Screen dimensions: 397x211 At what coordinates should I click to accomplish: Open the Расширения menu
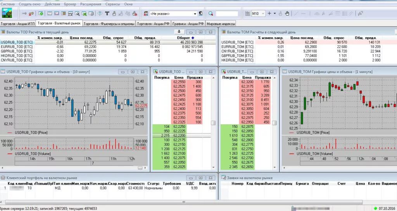pos(91,4)
